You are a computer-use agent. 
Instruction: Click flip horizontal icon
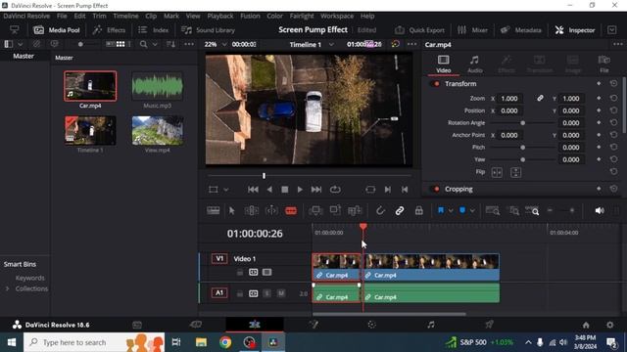497,172
